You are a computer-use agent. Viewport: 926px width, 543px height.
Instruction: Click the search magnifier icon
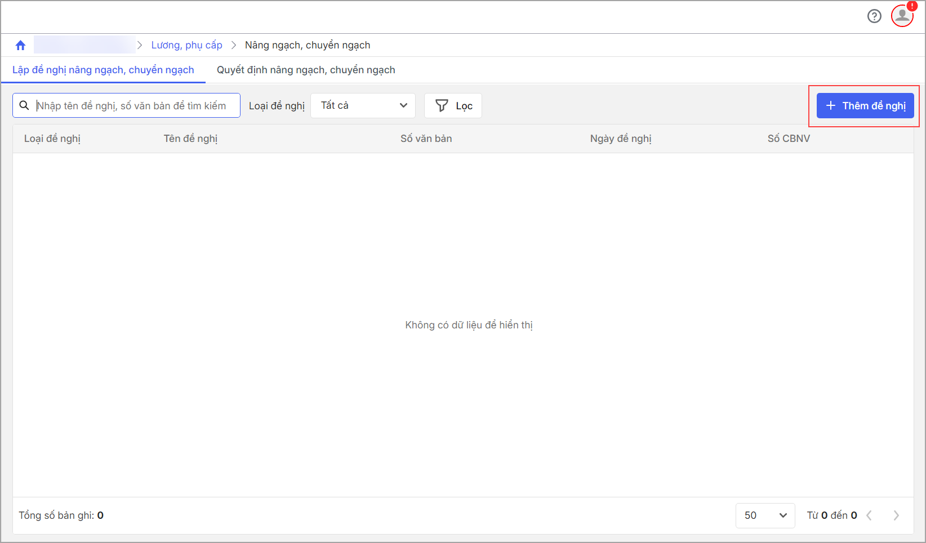[x=24, y=106]
